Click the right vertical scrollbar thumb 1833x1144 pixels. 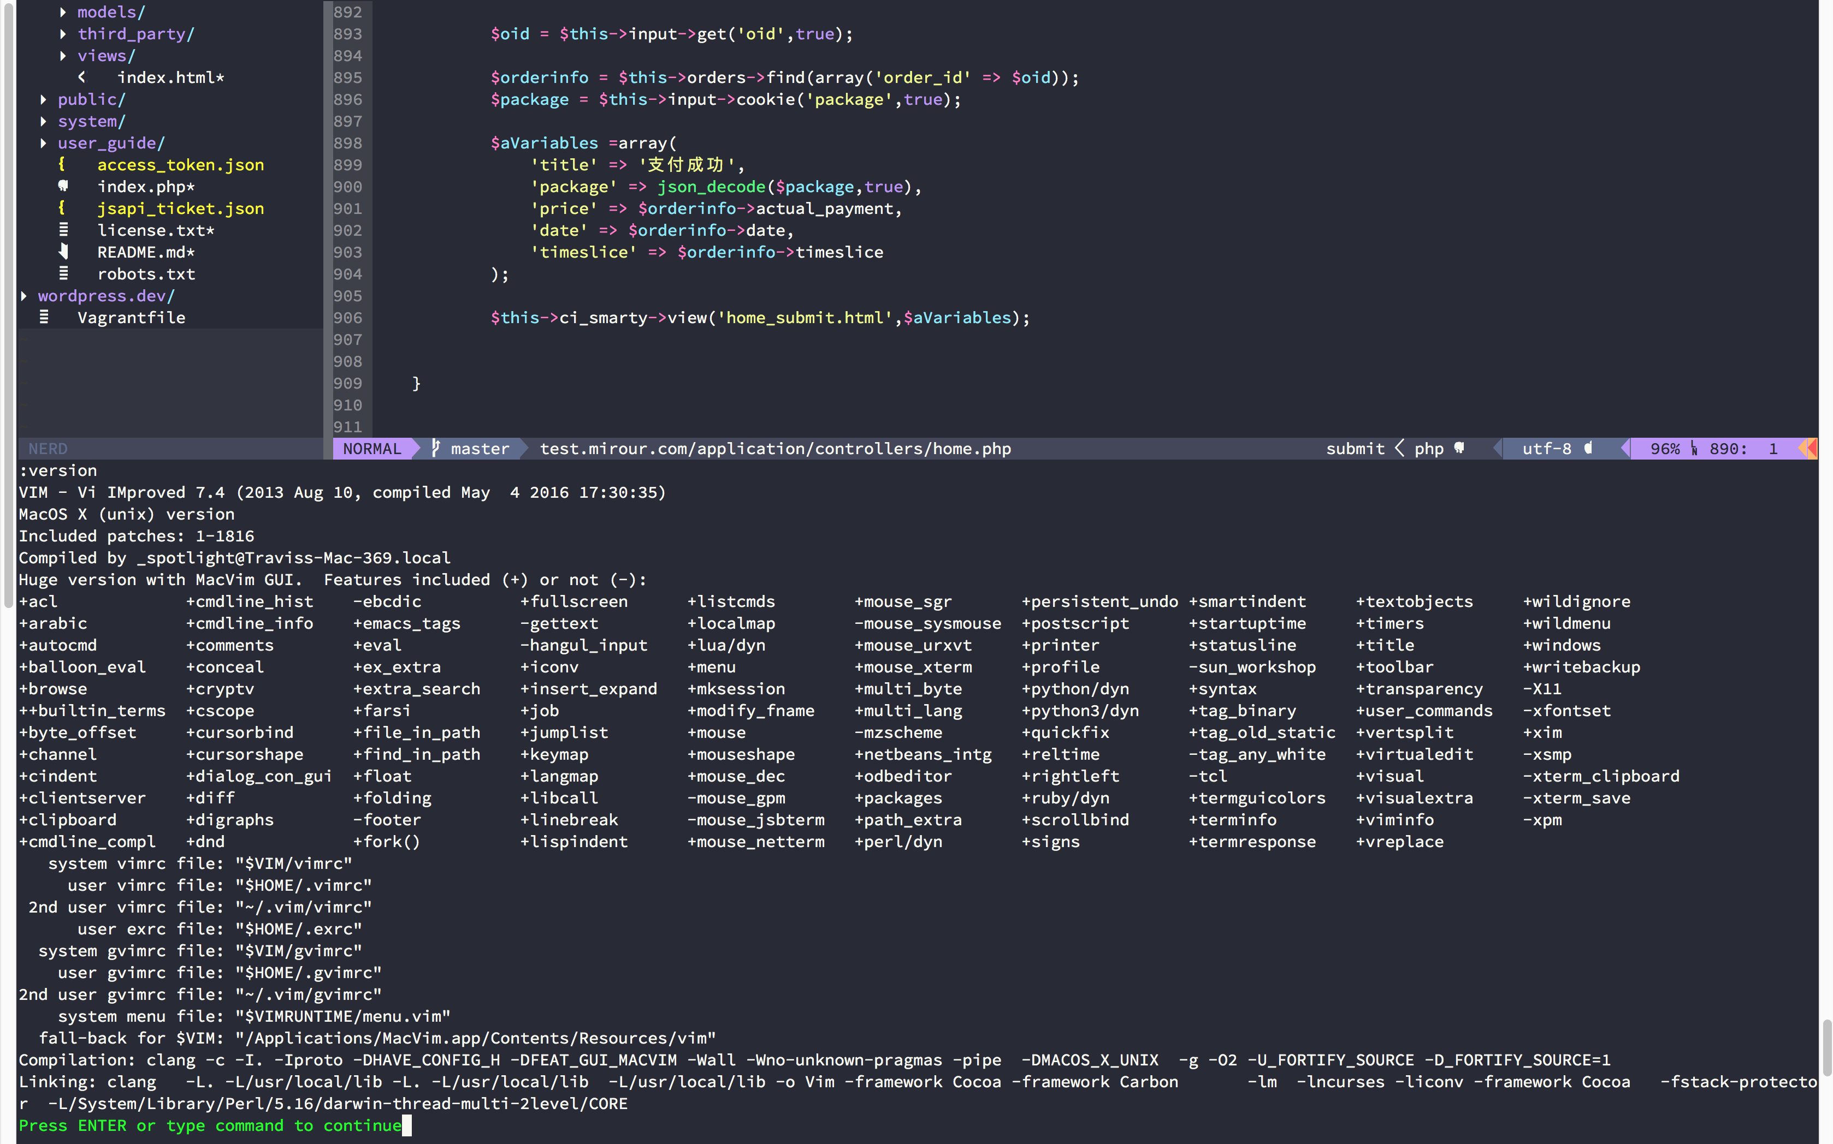coord(1826,1048)
